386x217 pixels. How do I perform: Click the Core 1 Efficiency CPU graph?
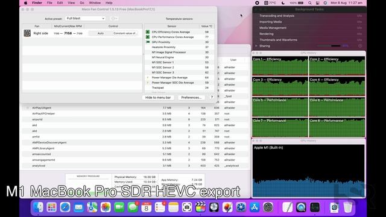(x=280, y=66)
